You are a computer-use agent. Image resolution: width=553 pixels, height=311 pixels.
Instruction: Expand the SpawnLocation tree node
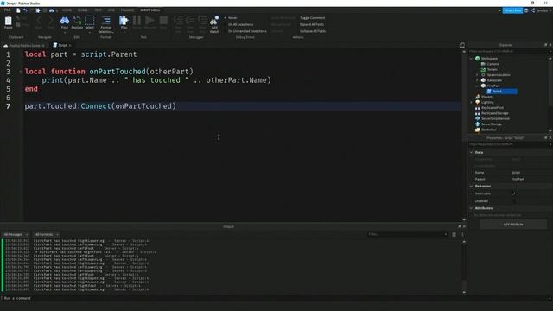477,75
